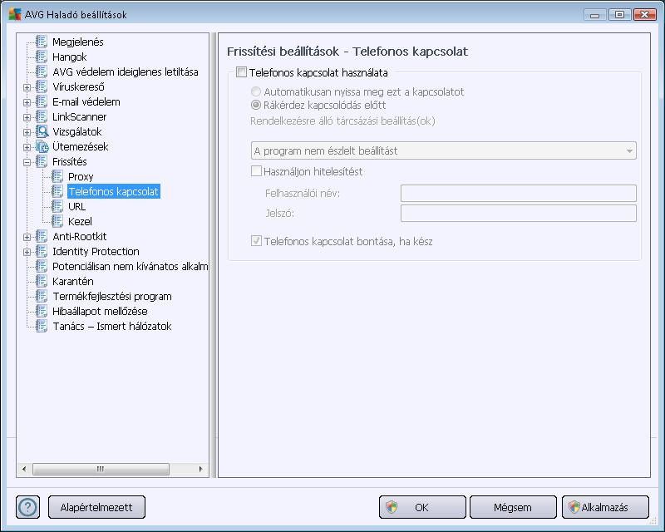Image resolution: width=665 pixels, height=532 pixels.
Task: Click the Frissítés item icon
Action: [x=42, y=161]
